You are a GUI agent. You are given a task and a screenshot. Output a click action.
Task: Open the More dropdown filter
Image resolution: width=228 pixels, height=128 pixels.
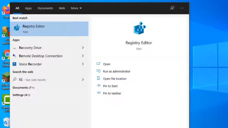coord(76,8)
